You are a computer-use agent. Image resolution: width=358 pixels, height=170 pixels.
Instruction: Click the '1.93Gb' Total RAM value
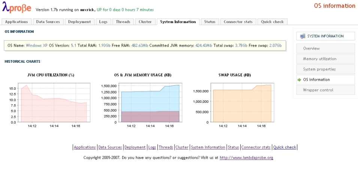pos(104,46)
